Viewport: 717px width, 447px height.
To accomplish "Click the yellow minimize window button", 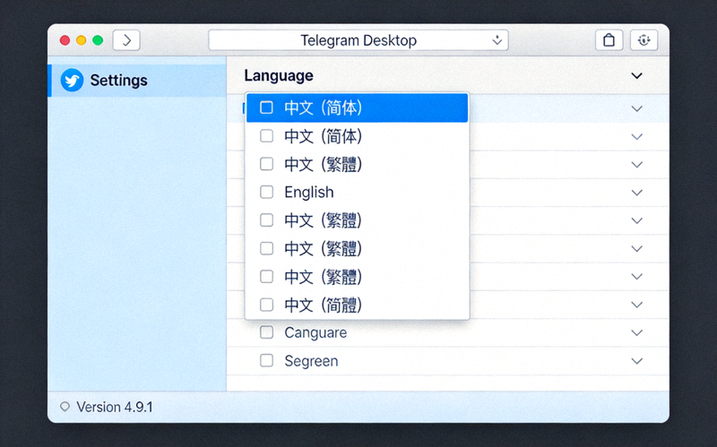I will tap(82, 40).
